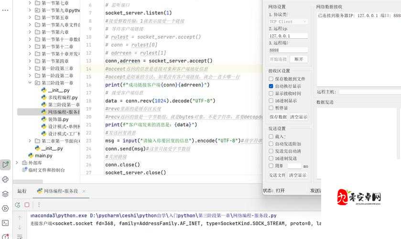The height and width of the screenshot is (239, 401).
Task: Click the 数据发送 text area
Action: 357,142
